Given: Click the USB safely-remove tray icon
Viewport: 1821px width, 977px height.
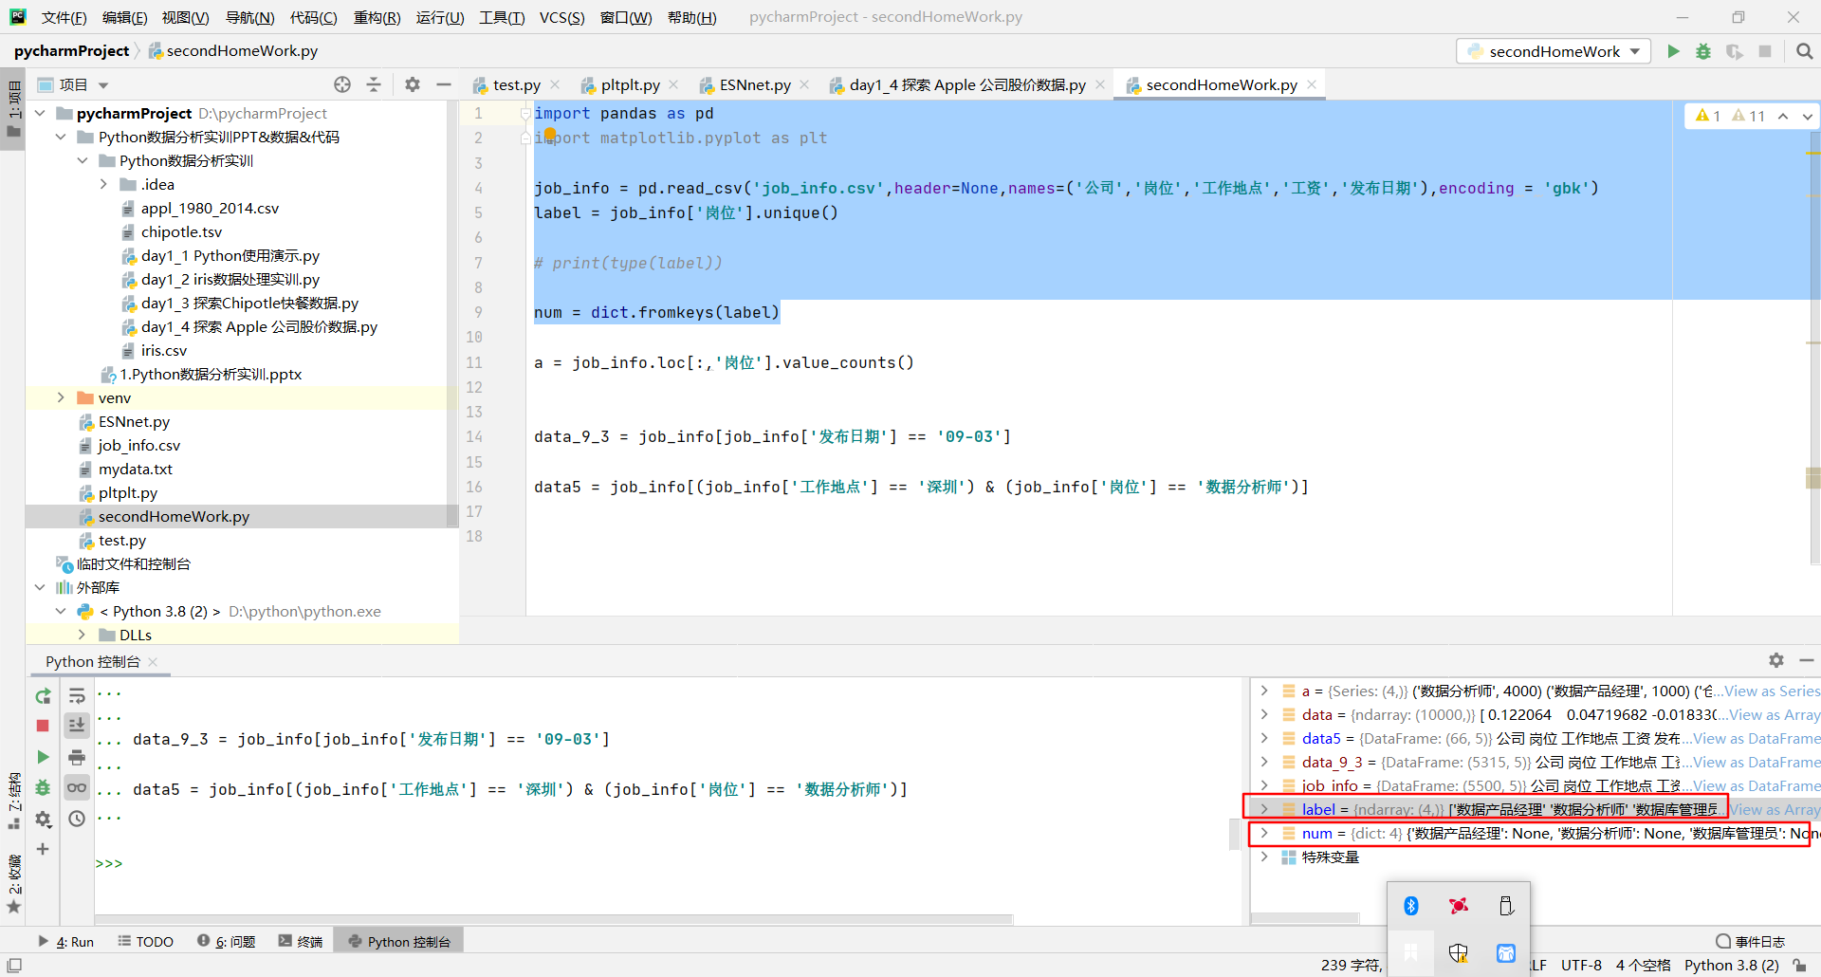Looking at the screenshot, I should (1506, 906).
